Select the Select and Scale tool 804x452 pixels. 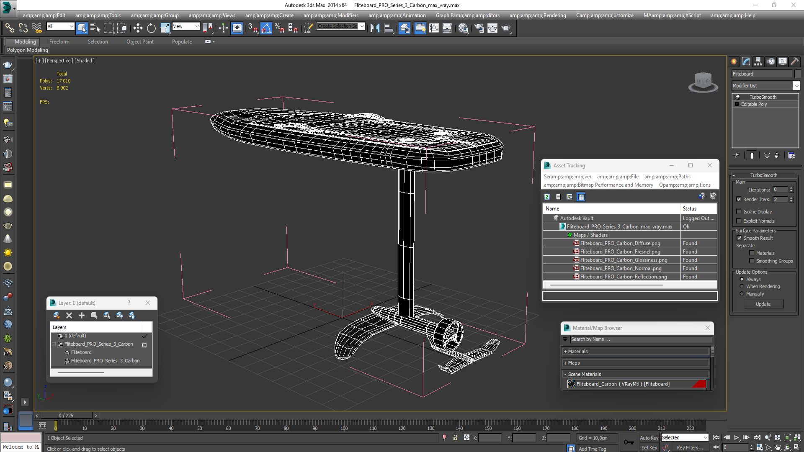click(165, 28)
